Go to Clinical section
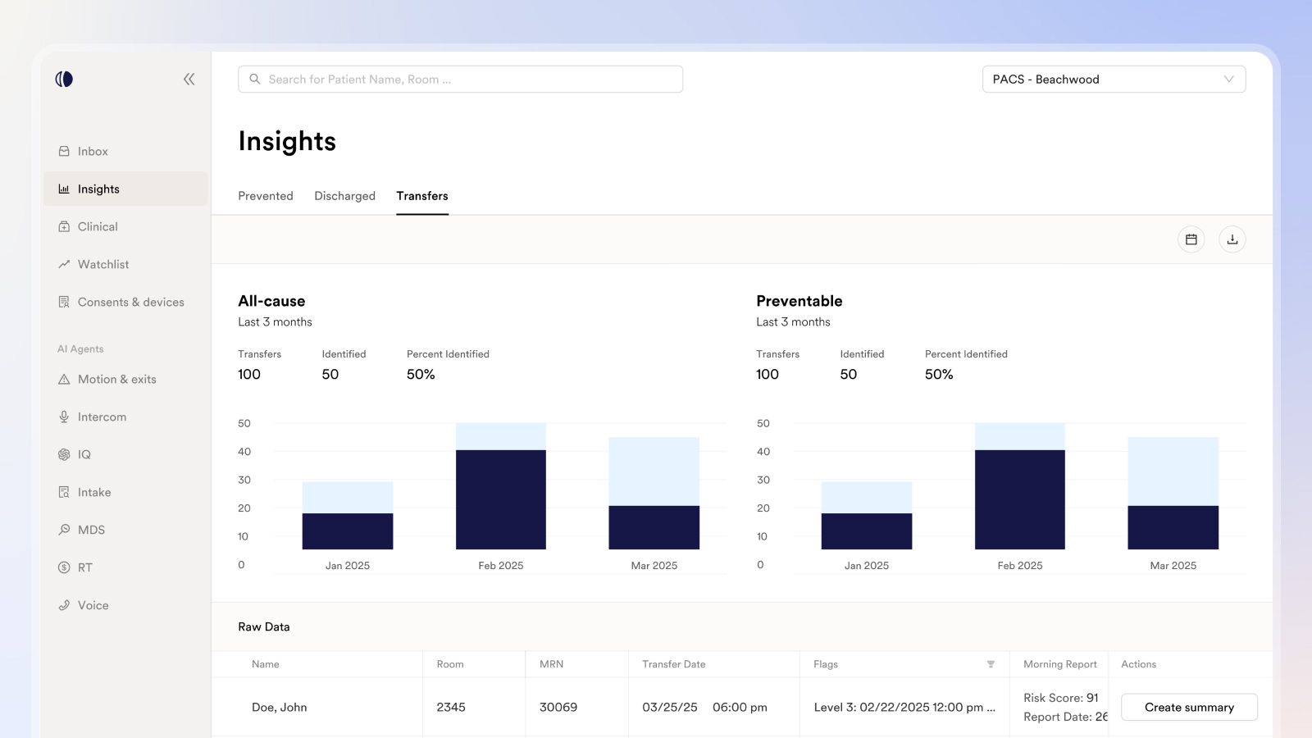 tap(125, 226)
